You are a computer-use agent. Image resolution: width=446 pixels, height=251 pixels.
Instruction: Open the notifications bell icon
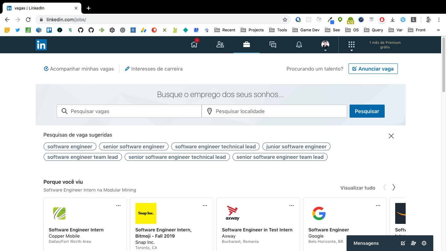299,44
